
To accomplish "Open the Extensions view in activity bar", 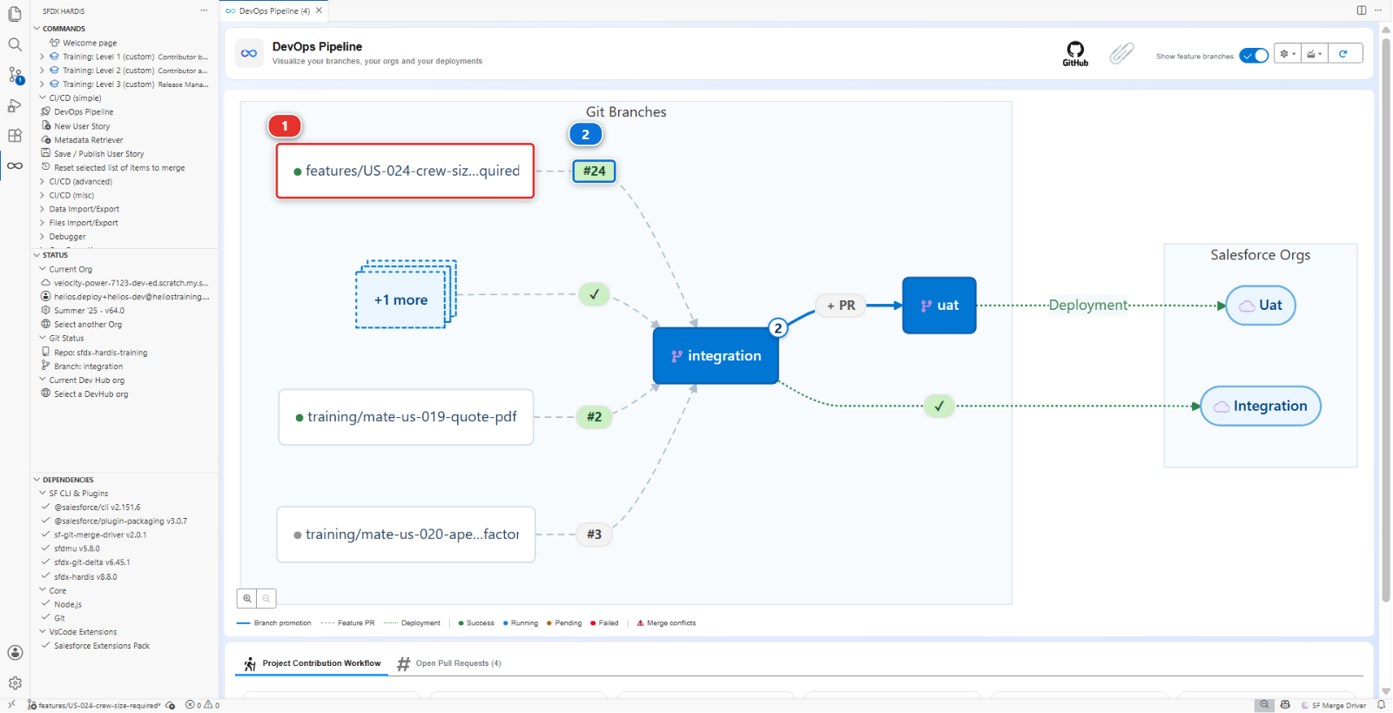I will [15, 136].
